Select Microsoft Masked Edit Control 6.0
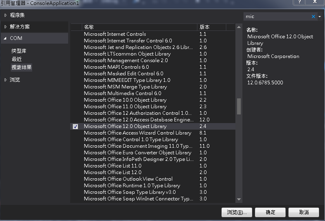Screen dimensions: 325x221 coord(153,74)
